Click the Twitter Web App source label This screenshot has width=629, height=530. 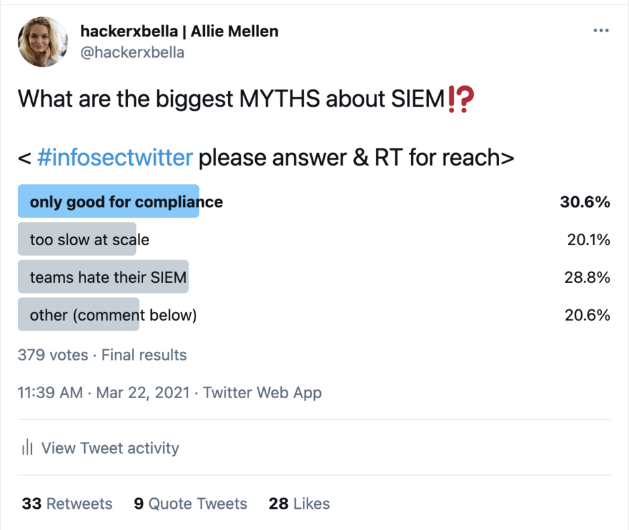click(x=262, y=392)
